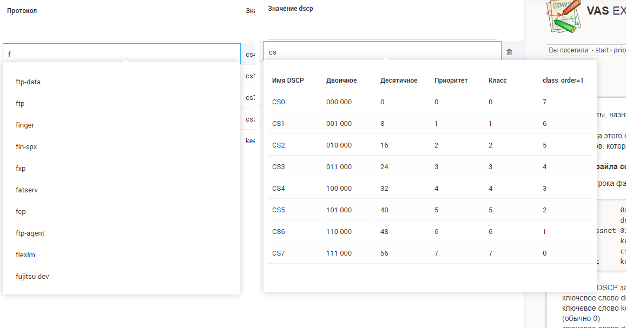The height and width of the screenshot is (328, 626).
Task: Click decimal value 56
Action: [384, 253]
